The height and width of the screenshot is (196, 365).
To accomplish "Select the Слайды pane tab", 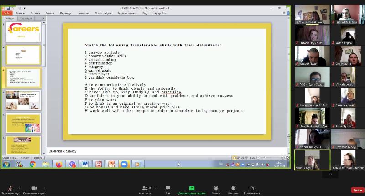I will 9,18.
